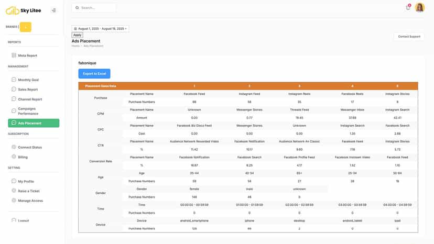Click the Logout icon
The image size is (434, 244).
pos(14,220)
